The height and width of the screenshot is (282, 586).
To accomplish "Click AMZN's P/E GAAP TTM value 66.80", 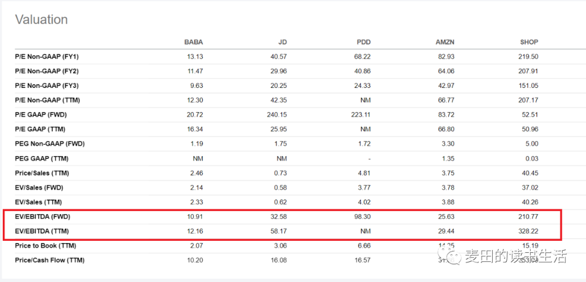I will coord(447,129).
